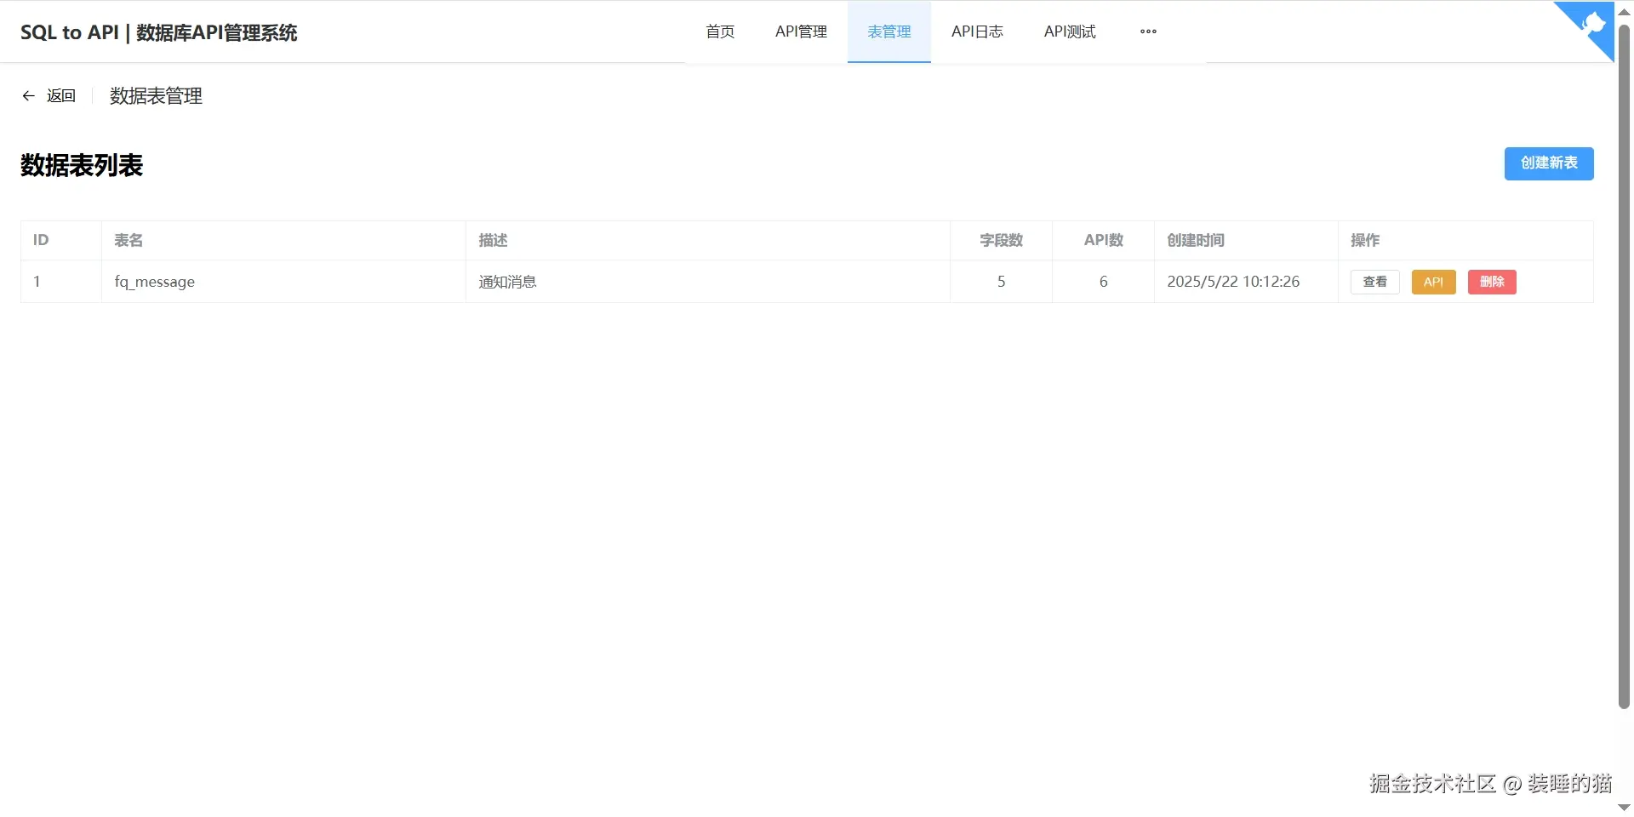Click the 创建时间 column header

(x=1195, y=240)
